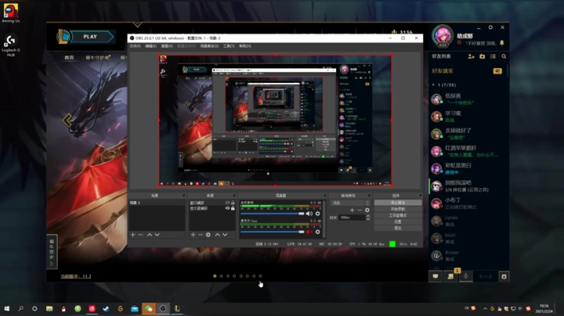
Task: Open the fifth OBS menu bar item
Action: (209, 46)
